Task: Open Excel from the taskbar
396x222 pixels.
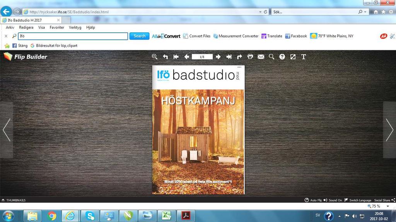Action: 167,216
